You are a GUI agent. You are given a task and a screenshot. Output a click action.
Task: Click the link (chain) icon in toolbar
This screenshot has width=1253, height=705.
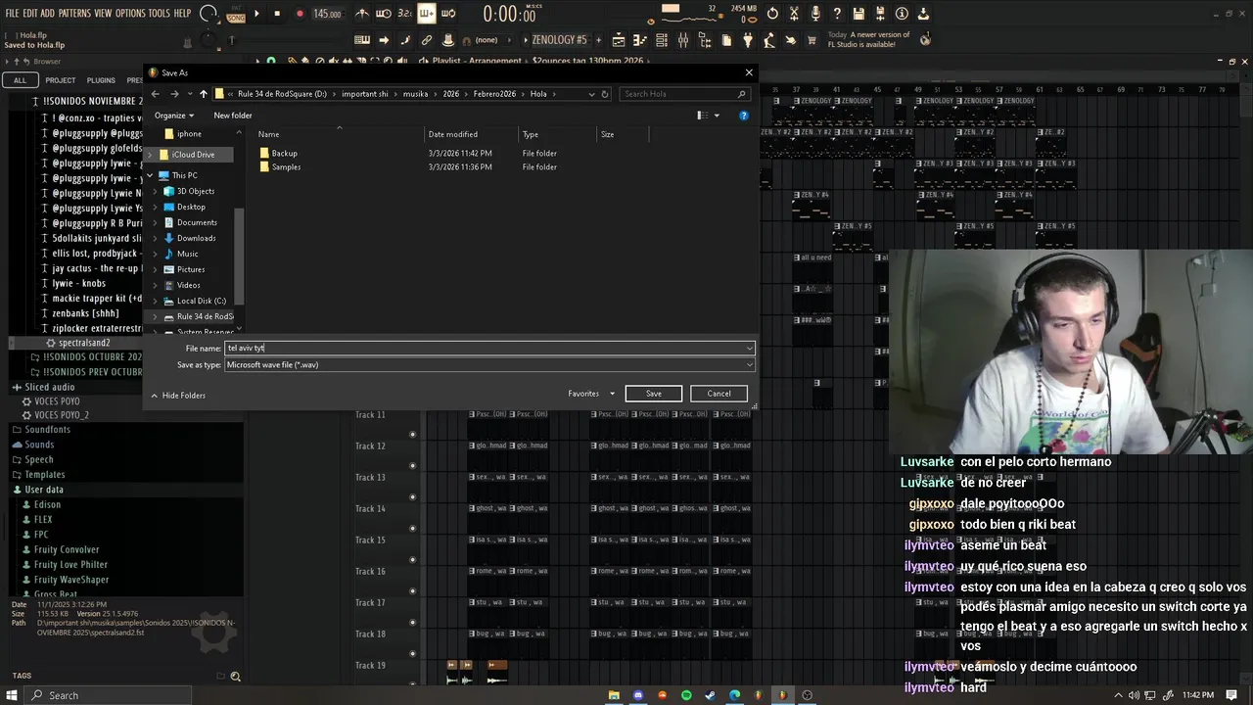[427, 40]
